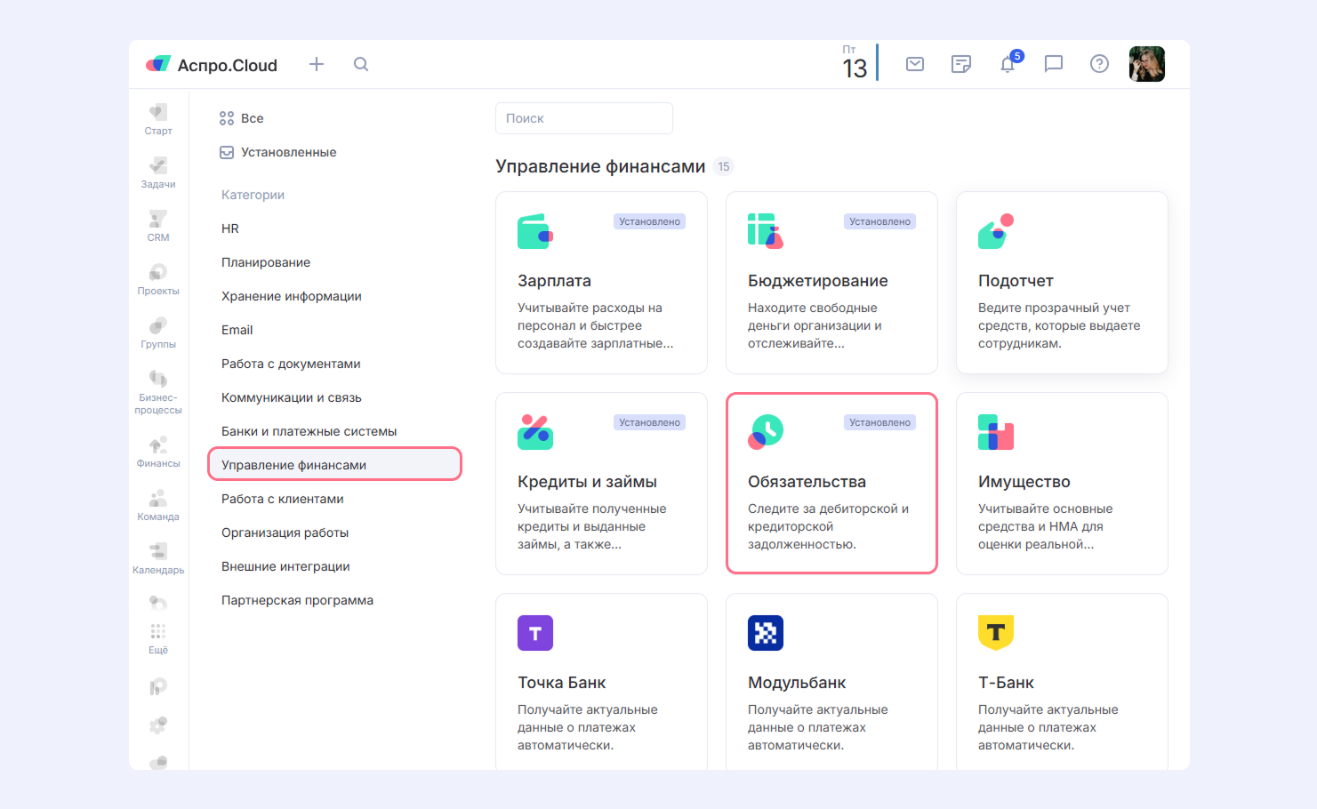The width and height of the screenshot is (1317, 809).
Task: Expand the Ещё sidebar menu
Action: 158,637
